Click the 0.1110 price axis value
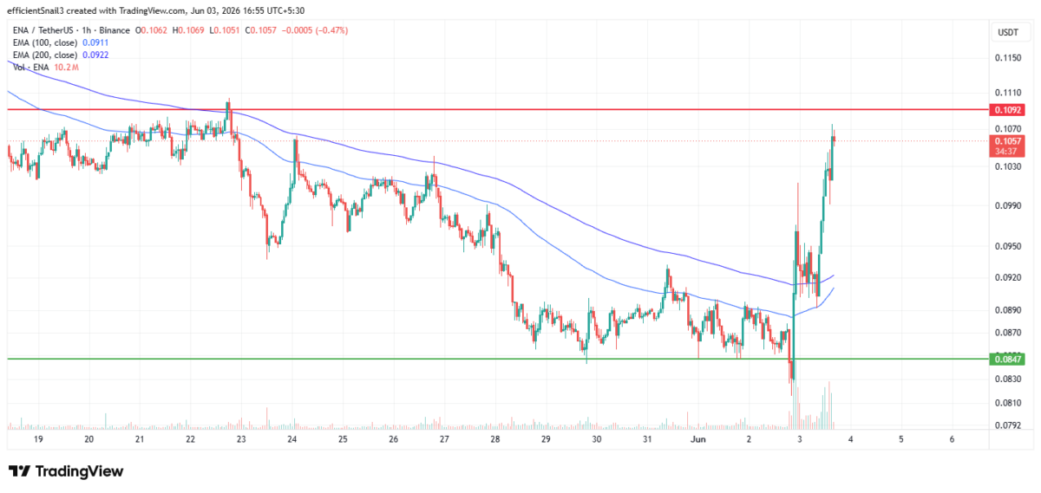 click(x=1008, y=92)
